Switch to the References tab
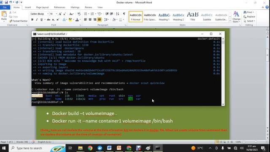This screenshot has width=270, height=152. point(59,7)
